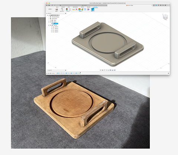Activate the blue Select tool icon
178x155 pixels.
[93, 9]
